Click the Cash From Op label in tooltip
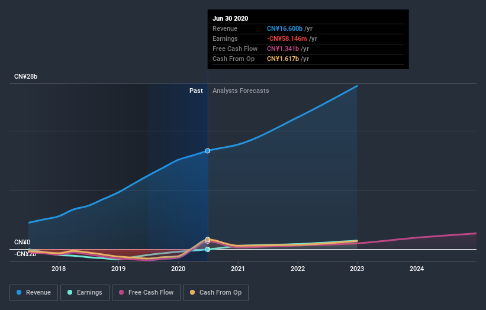 233,59
